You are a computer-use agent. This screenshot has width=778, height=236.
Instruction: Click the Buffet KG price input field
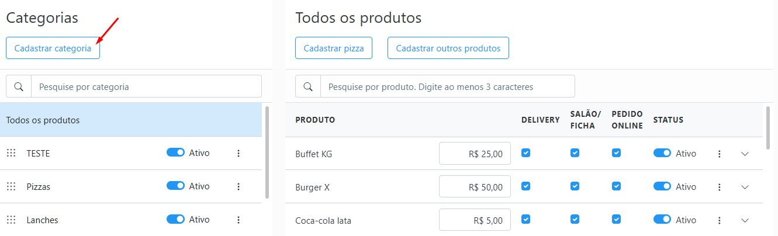click(x=475, y=154)
